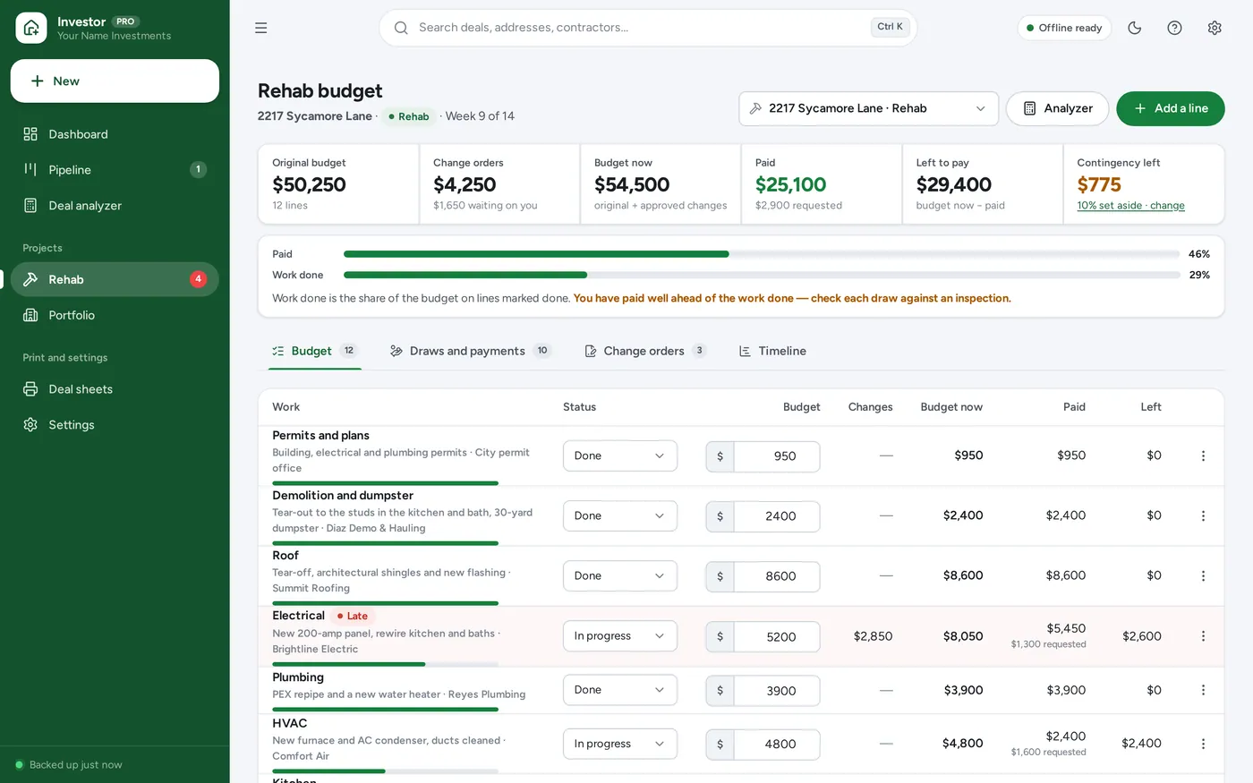Open Deal sheets in sidebar

(x=115, y=389)
